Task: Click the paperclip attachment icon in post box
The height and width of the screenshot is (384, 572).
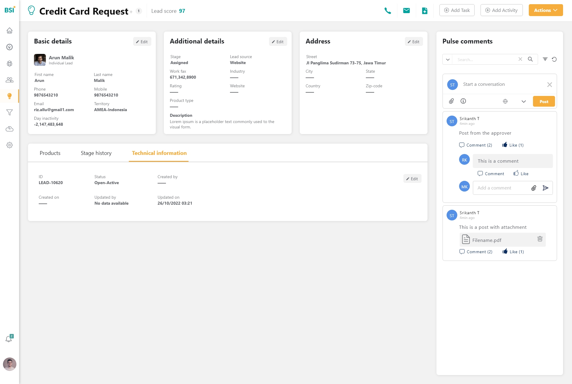Action: click(x=451, y=101)
